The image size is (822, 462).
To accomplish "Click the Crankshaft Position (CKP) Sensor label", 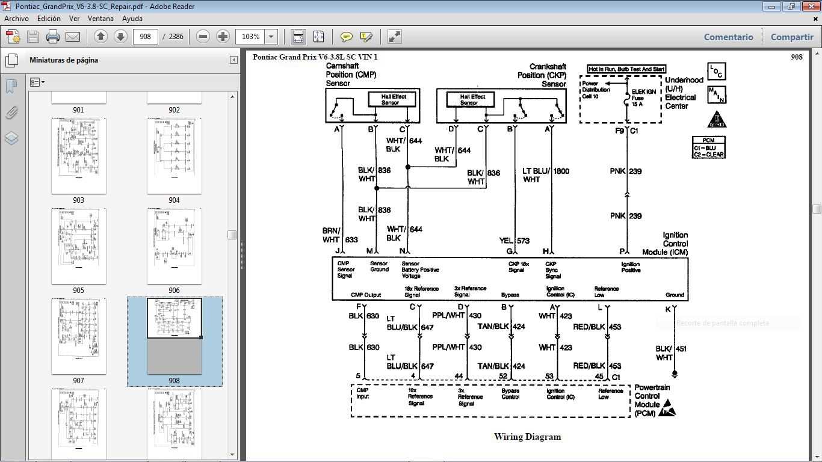I will tap(542, 75).
